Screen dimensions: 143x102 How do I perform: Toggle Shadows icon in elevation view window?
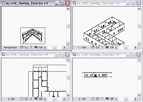coord(102,99)
